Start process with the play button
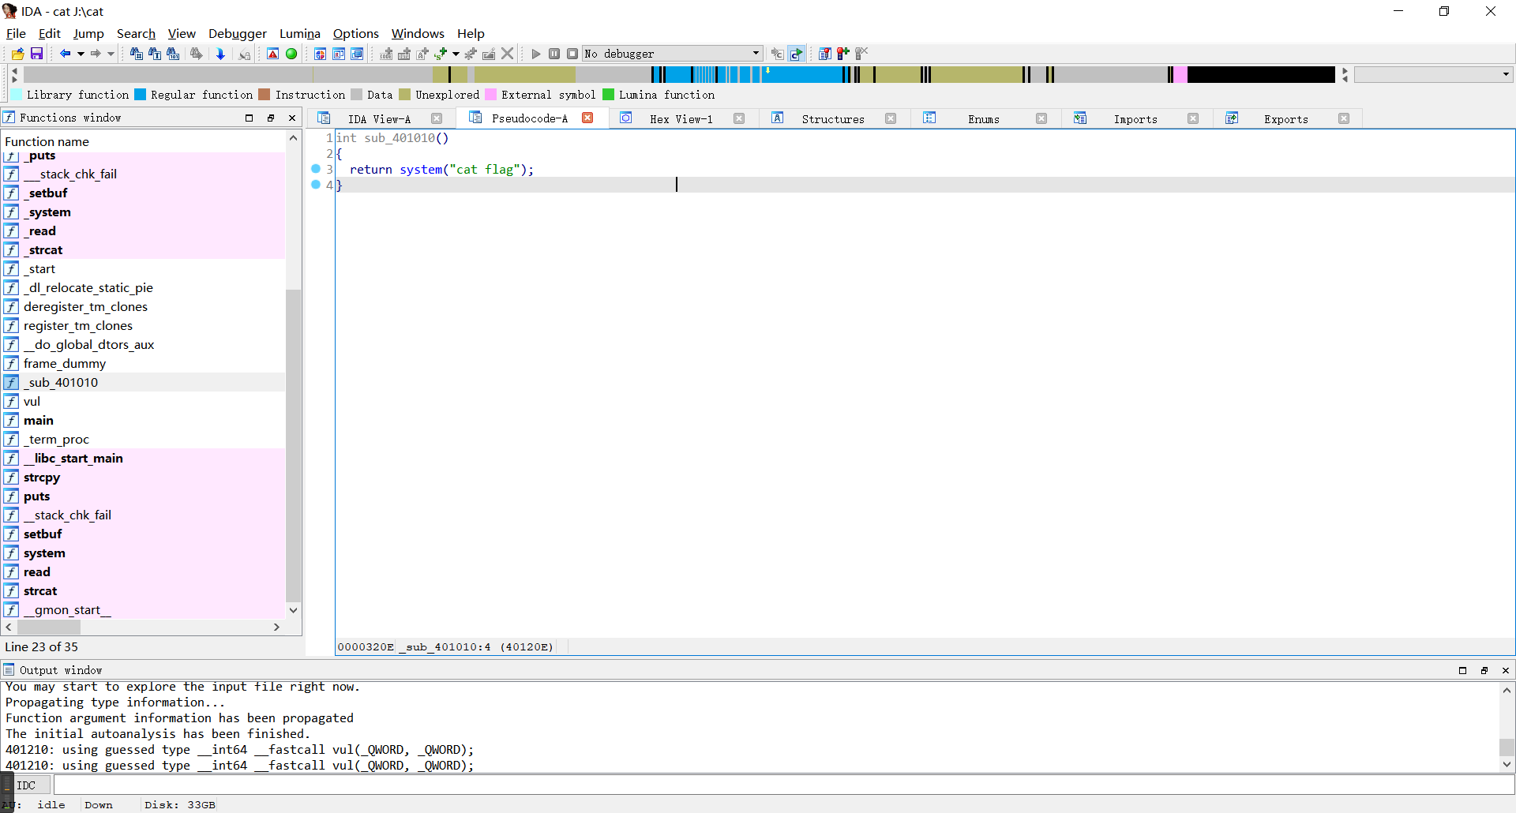 536,54
